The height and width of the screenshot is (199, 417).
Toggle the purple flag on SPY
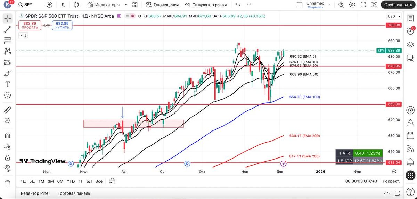119,16
